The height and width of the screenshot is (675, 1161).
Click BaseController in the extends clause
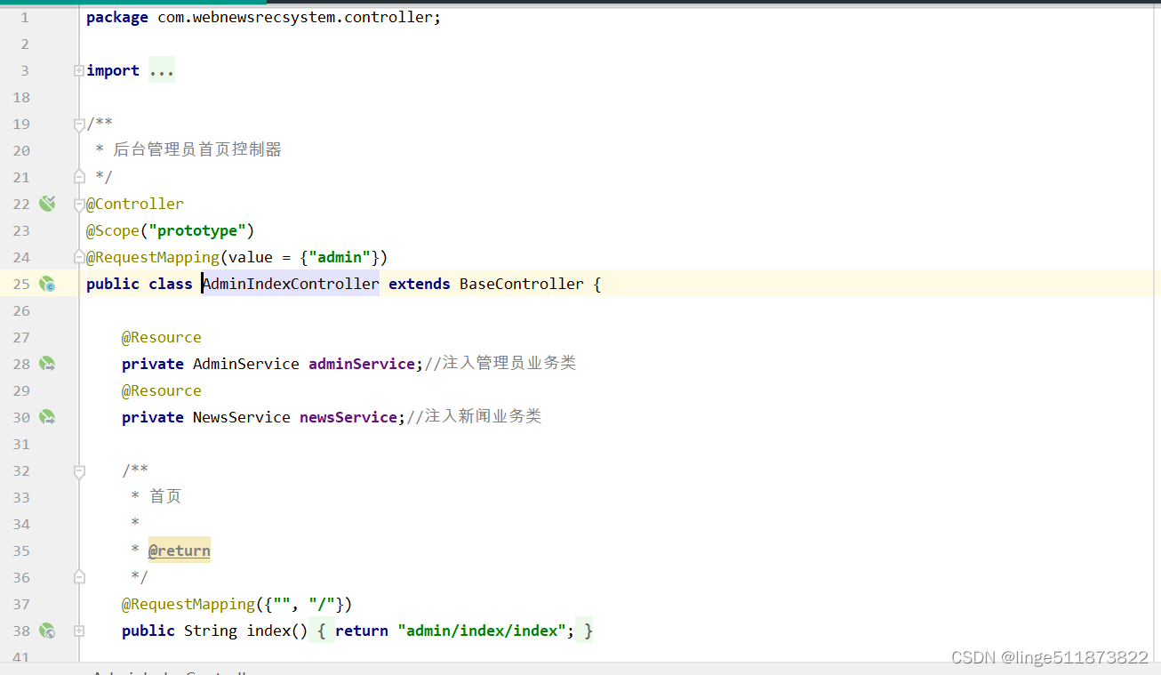coord(522,284)
